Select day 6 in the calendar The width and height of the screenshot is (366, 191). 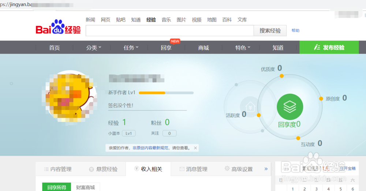click(352, 189)
